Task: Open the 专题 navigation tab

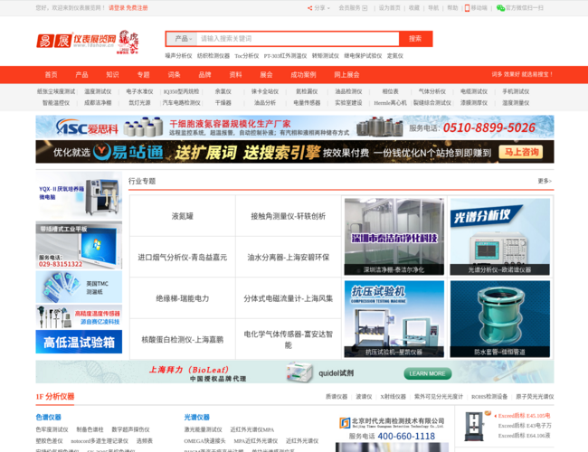Action: click(143, 75)
